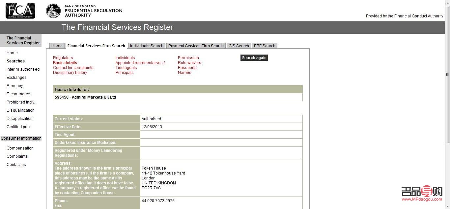The image size is (450, 209).
Task: Switch to Payment Services Firm Search tab
Action: point(196,46)
